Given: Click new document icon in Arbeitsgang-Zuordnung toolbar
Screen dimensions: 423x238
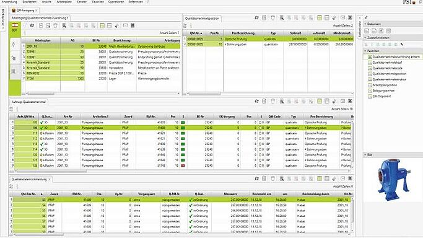Looking at the screenshot, I should click(41, 25).
